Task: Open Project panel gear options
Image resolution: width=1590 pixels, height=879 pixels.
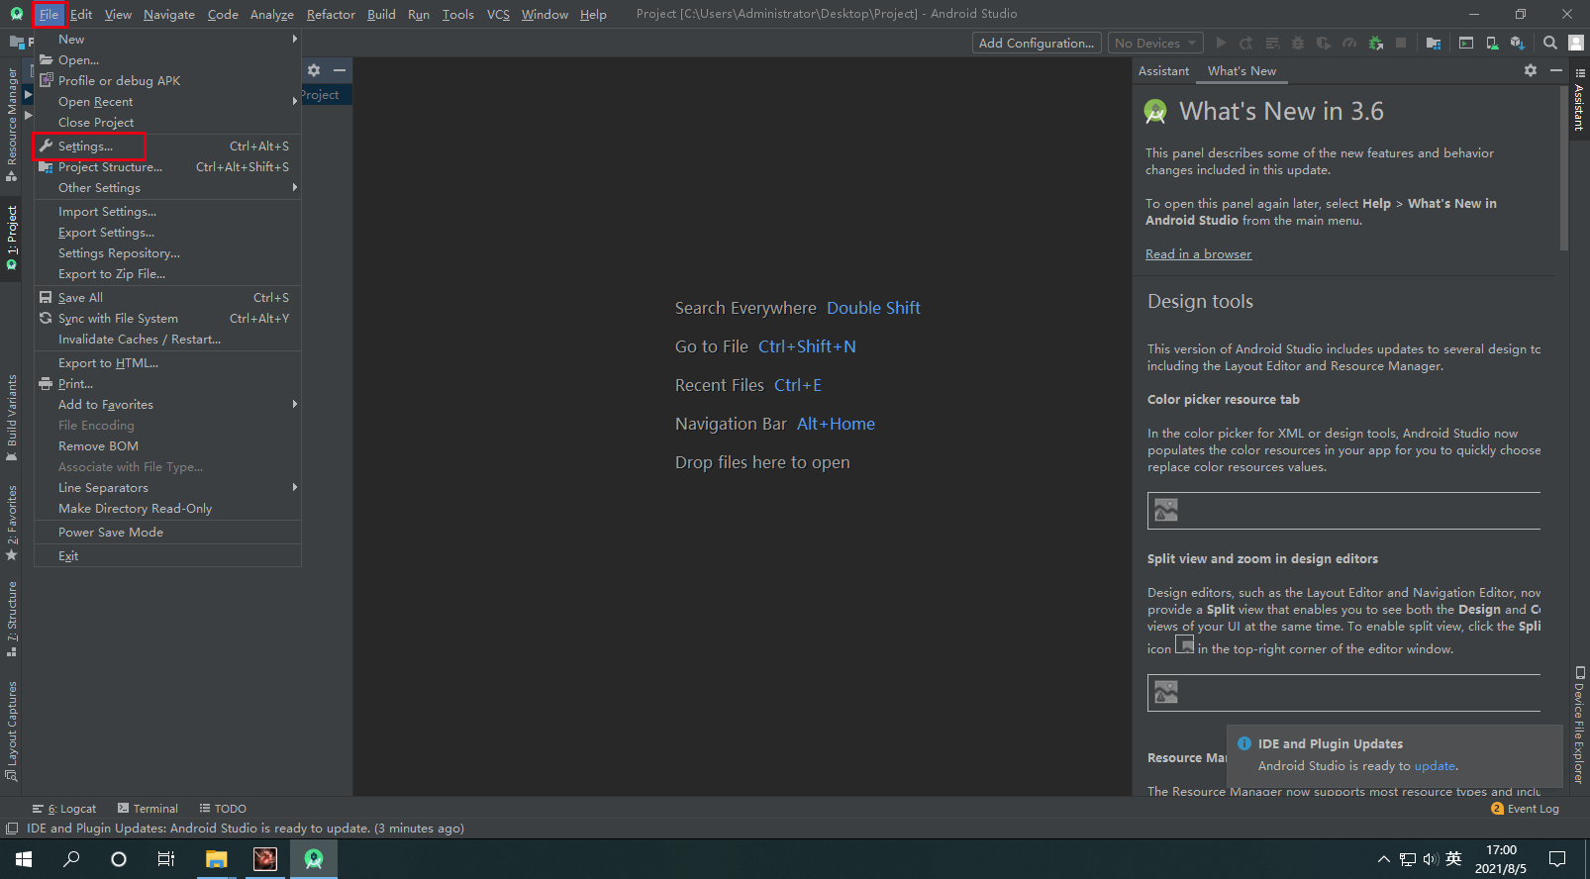Action: 314,70
